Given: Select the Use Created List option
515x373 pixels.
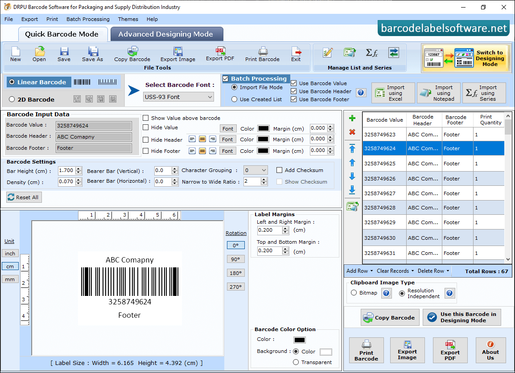Looking at the screenshot, I should pyautogui.click(x=234, y=99).
